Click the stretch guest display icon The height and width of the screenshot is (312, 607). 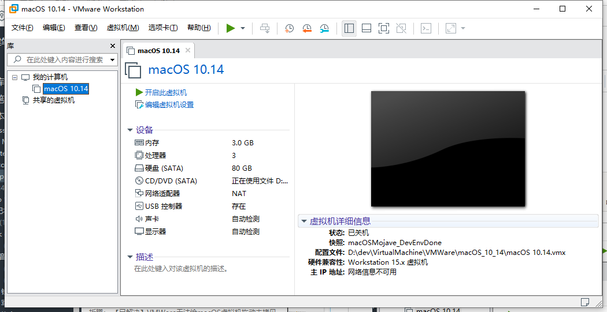point(450,28)
